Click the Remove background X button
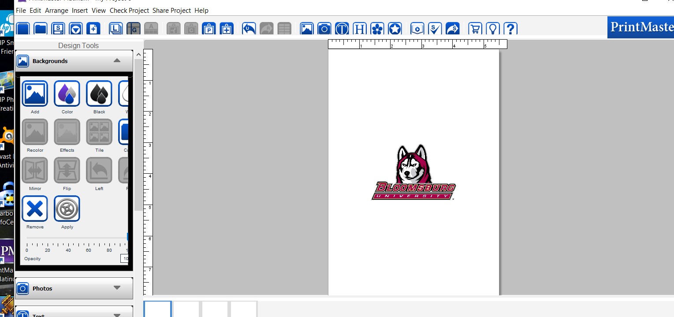The height and width of the screenshot is (317, 674). (35, 209)
